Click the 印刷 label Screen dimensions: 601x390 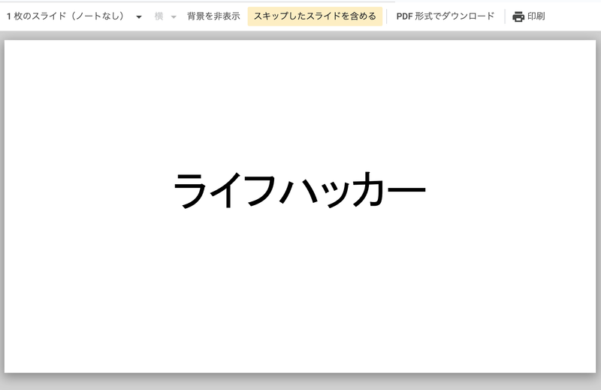coord(536,16)
